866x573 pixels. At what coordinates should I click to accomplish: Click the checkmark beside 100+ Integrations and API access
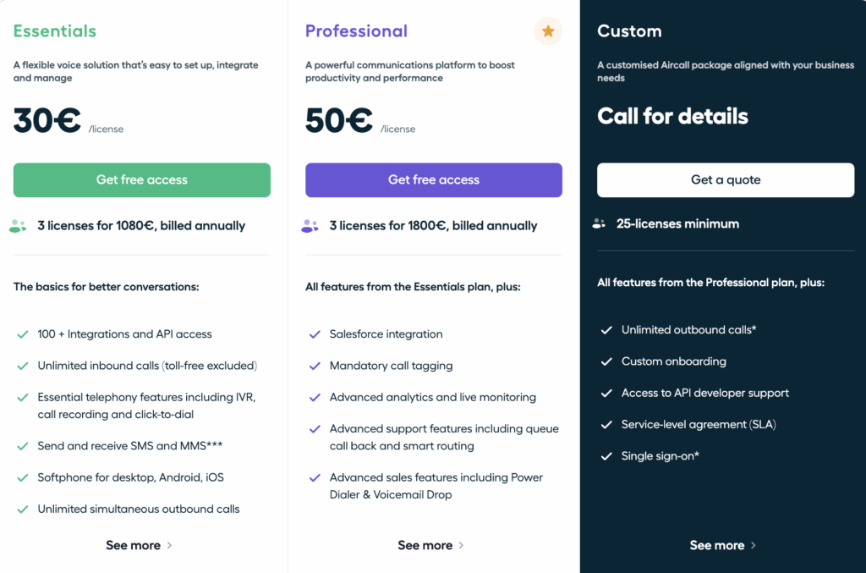pos(23,334)
